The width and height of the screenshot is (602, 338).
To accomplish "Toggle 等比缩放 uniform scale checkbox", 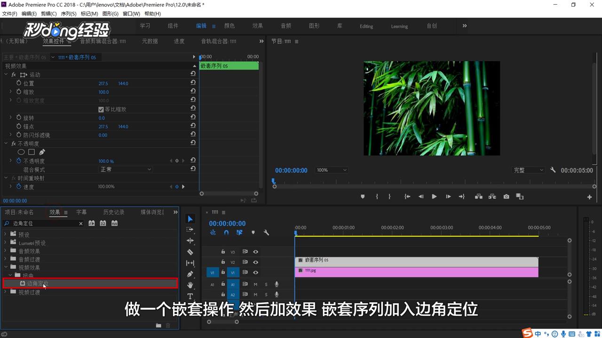I will (x=101, y=109).
